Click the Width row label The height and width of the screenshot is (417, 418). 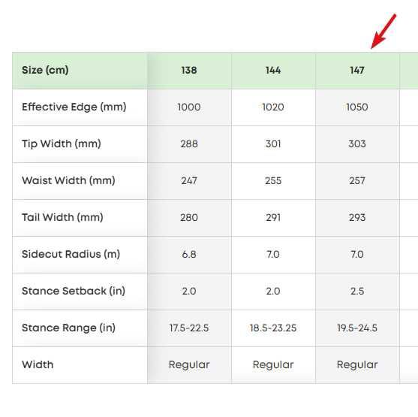click(x=38, y=365)
